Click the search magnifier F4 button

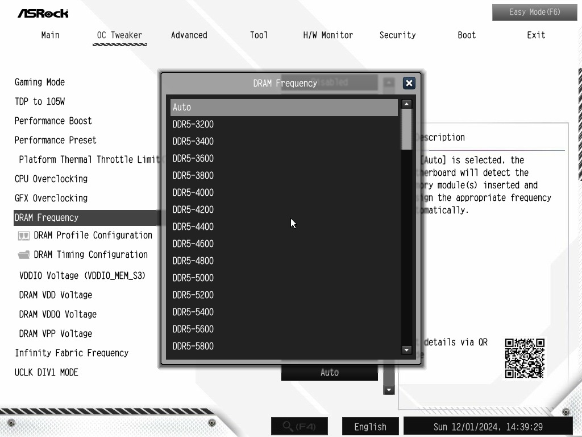pyautogui.click(x=300, y=426)
